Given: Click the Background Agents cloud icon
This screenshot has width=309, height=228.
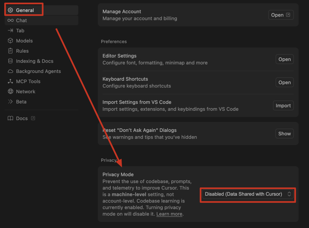Looking at the screenshot, I should 11,71.
